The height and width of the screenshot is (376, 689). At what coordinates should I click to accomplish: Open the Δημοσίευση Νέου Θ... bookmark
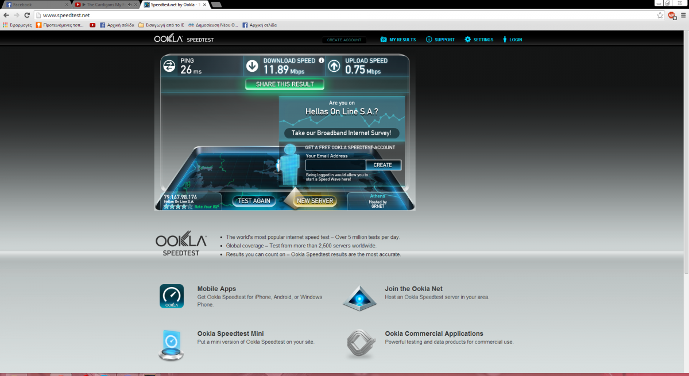pos(213,25)
